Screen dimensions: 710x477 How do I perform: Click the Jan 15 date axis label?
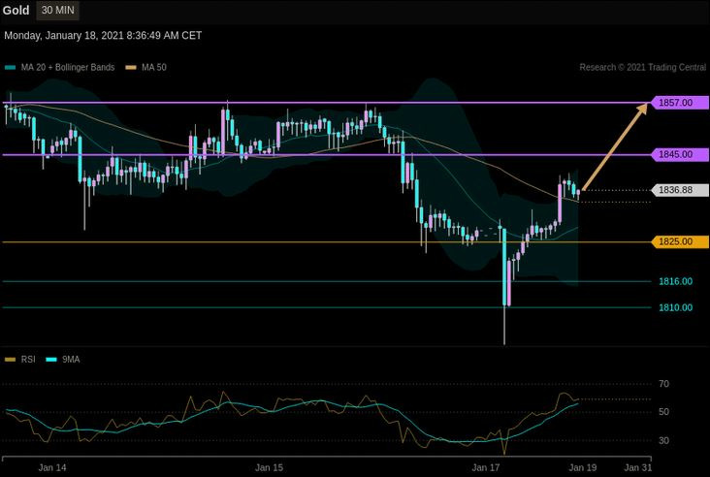(269, 467)
